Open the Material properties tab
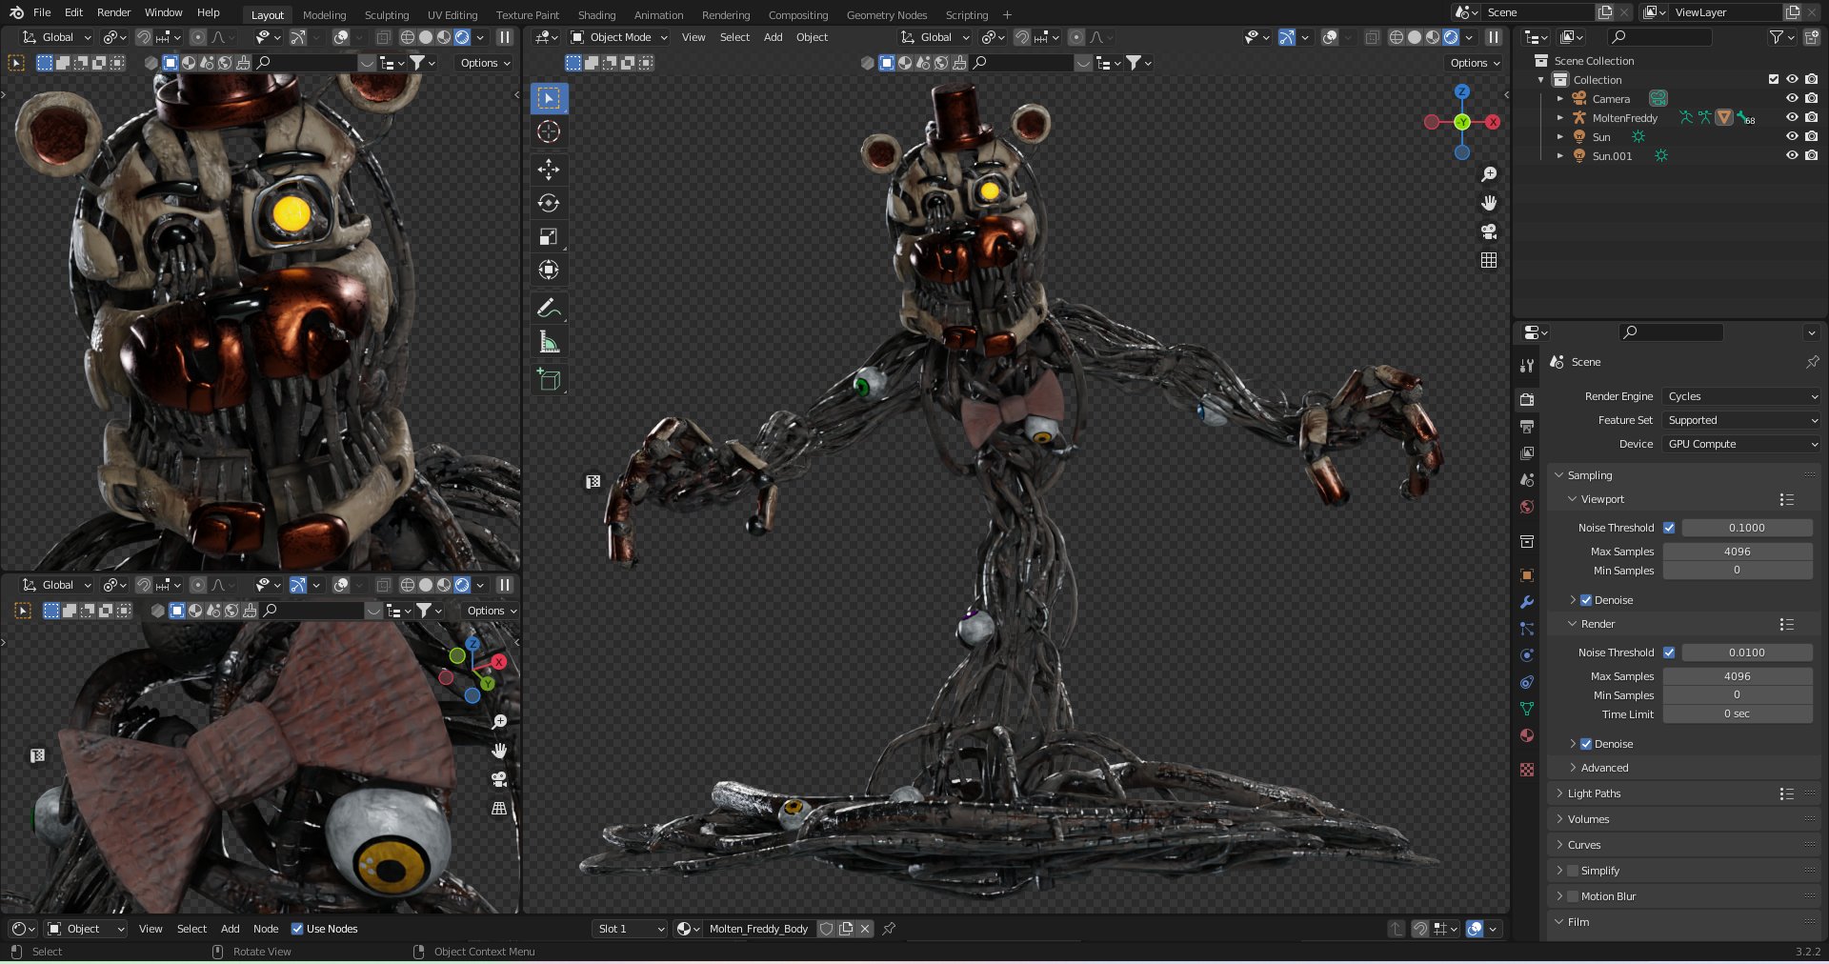This screenshot has height=964, width=1829. point(1527,735)
